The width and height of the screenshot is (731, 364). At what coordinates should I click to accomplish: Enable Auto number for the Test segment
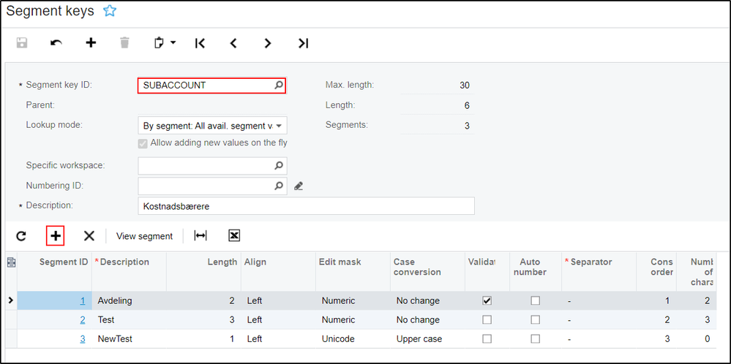click(536, 319)
